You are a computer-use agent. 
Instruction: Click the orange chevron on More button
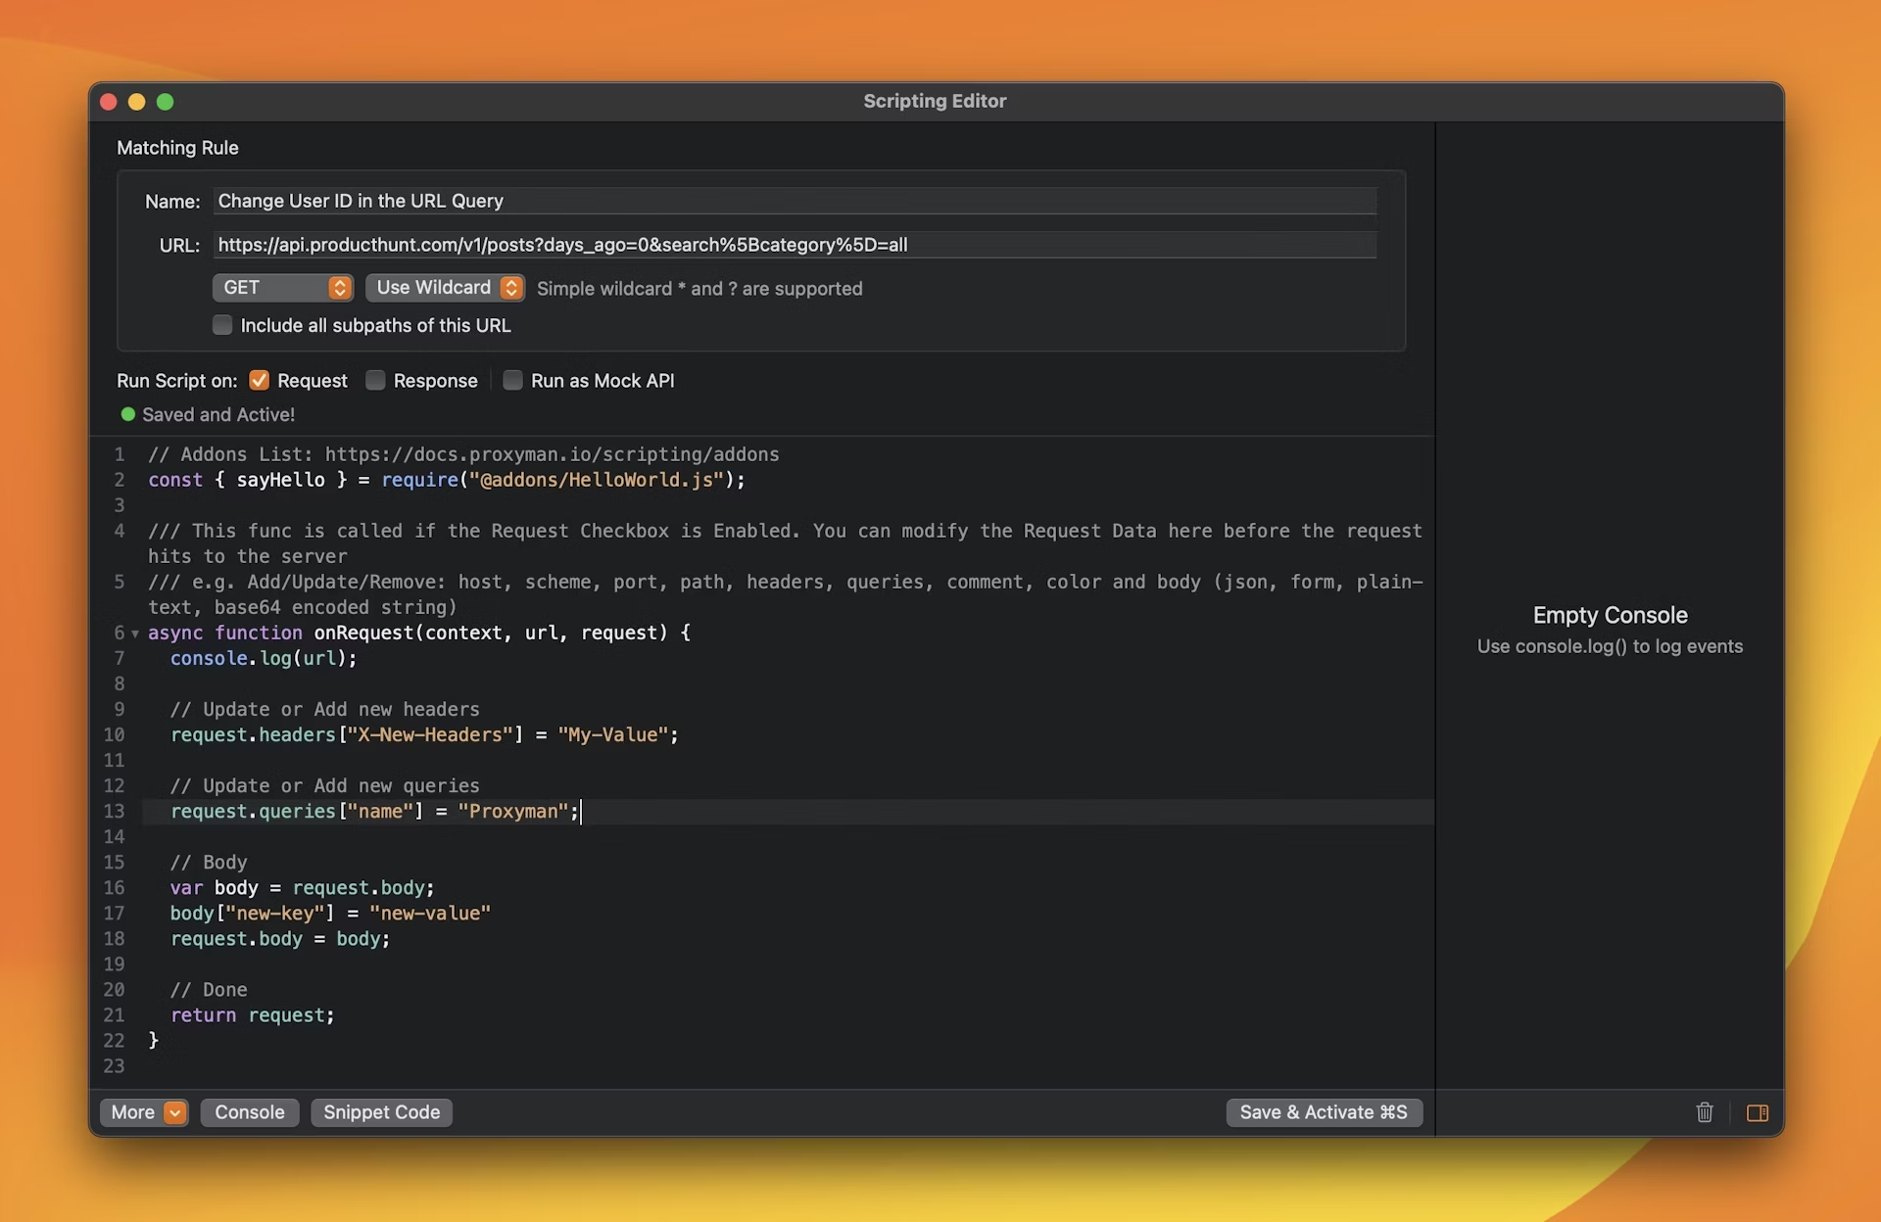[x=174, y=1112]
